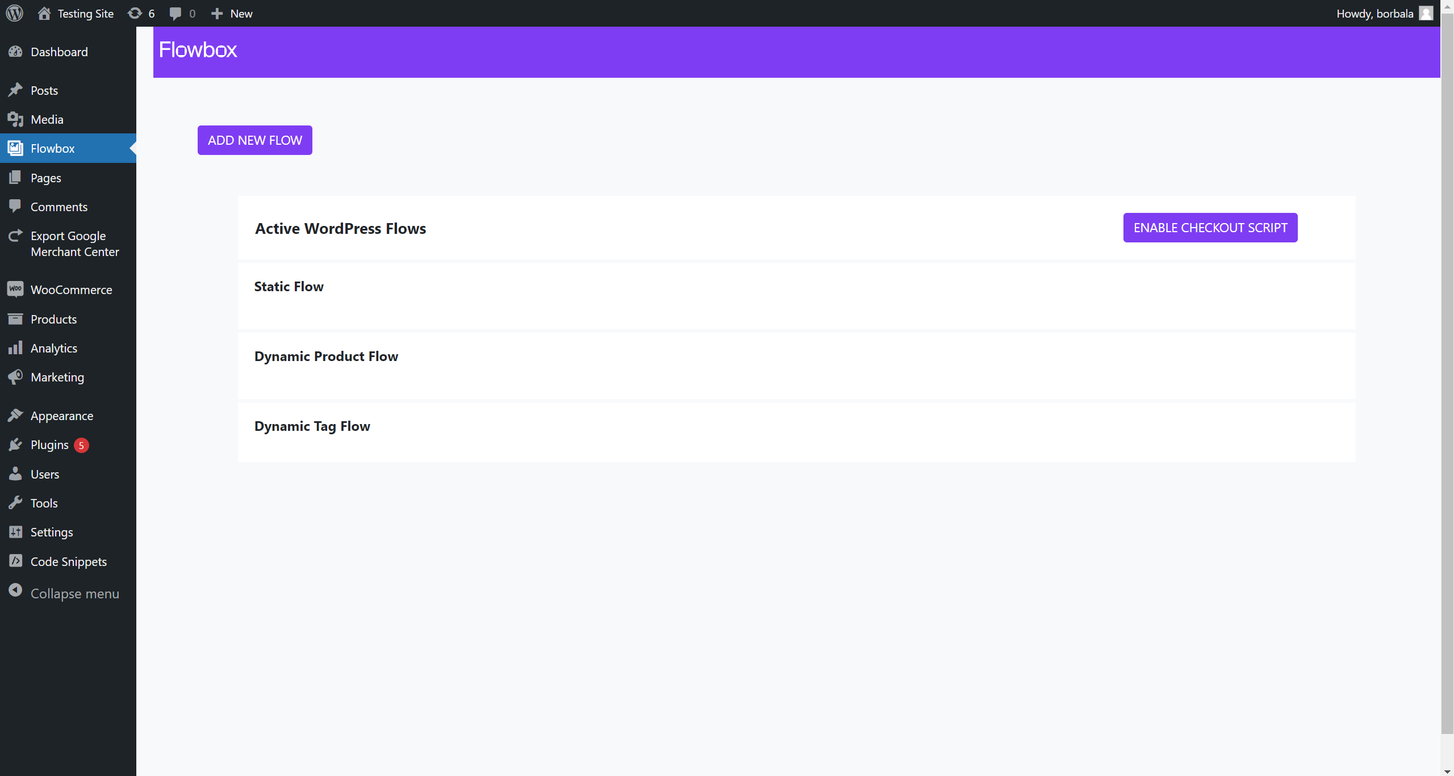Expand the Dynamic Product Flow section

326,356
